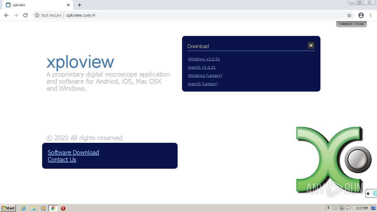Reload the xploview page
The image size is (377, 212).
pos(25,15)
